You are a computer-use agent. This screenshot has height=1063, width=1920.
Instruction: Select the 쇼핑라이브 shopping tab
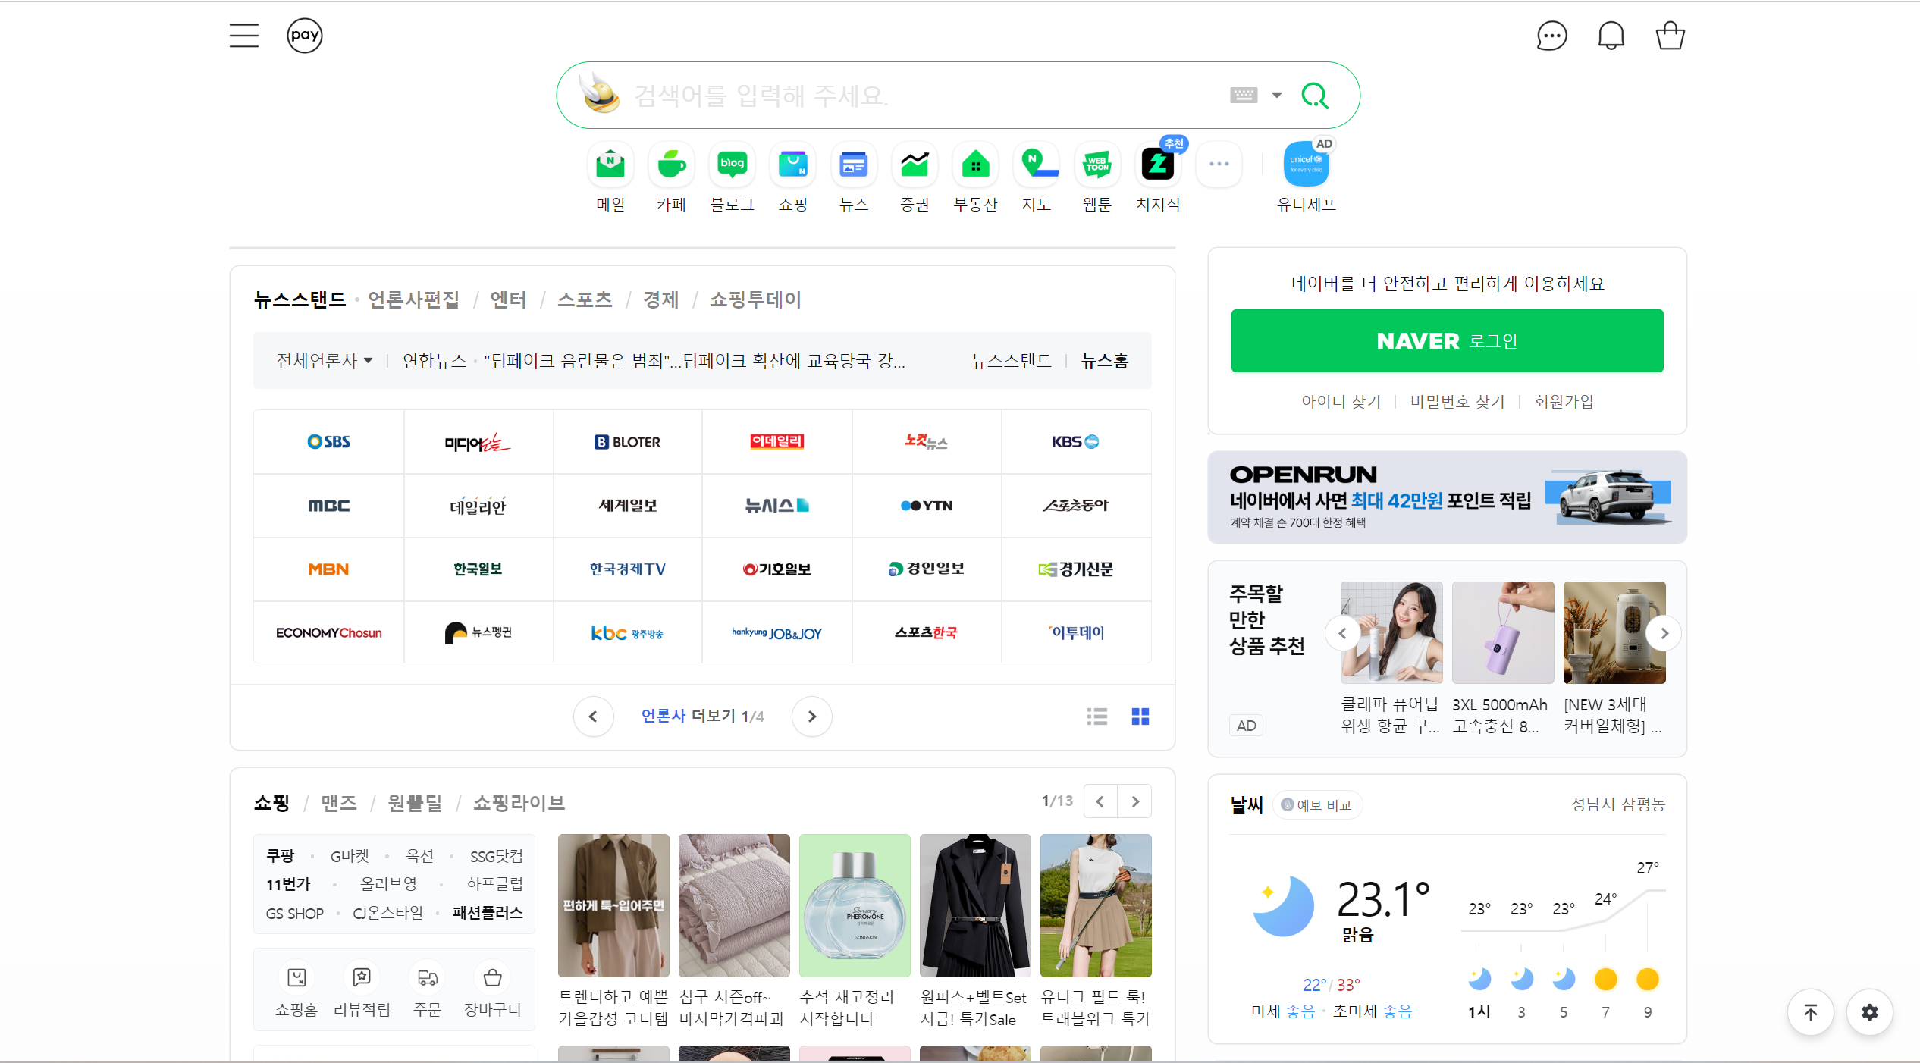point(519,803)
